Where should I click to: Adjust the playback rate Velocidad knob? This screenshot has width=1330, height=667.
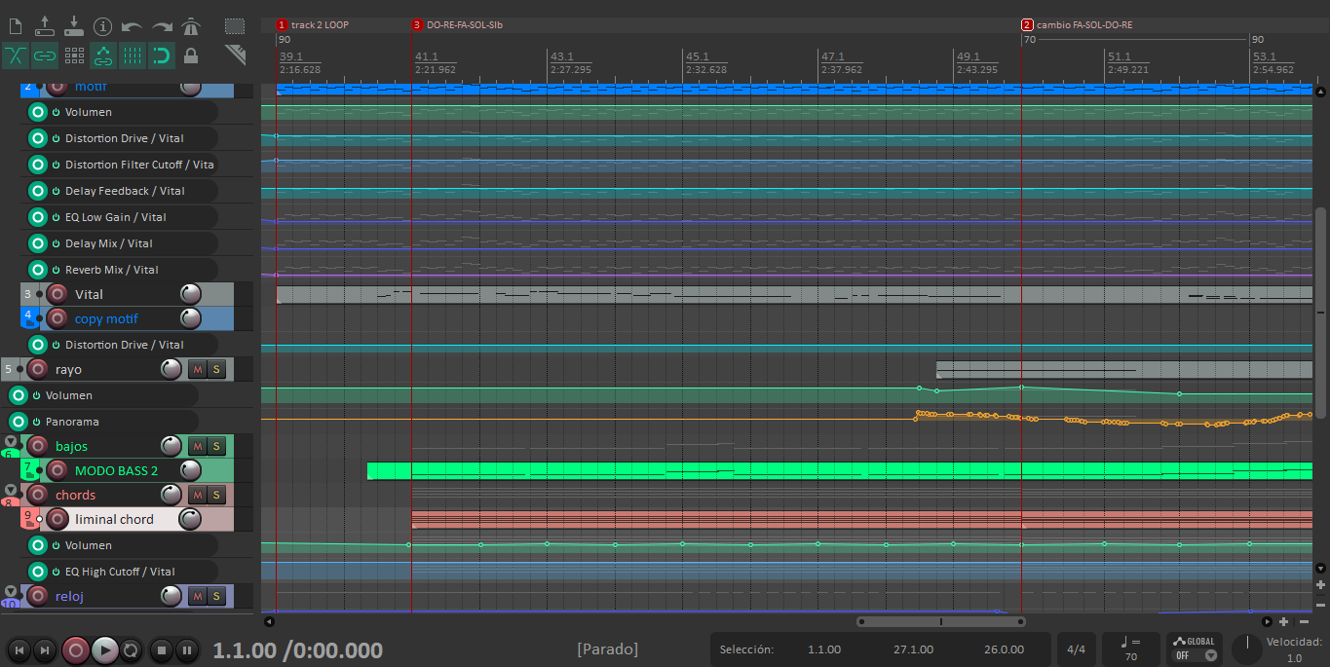tap(1245, 649)
